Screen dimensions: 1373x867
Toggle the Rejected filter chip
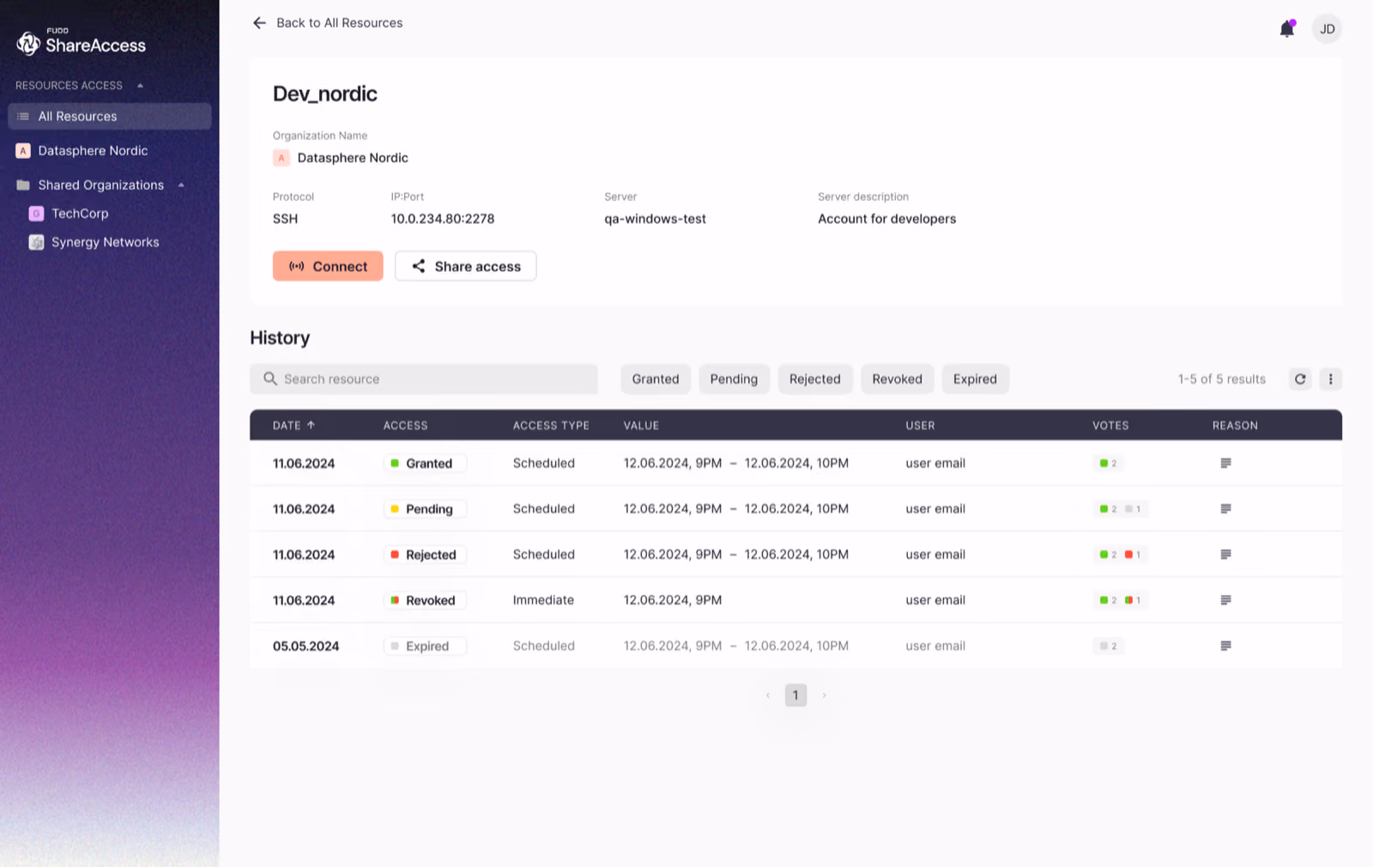coord(815,379)
